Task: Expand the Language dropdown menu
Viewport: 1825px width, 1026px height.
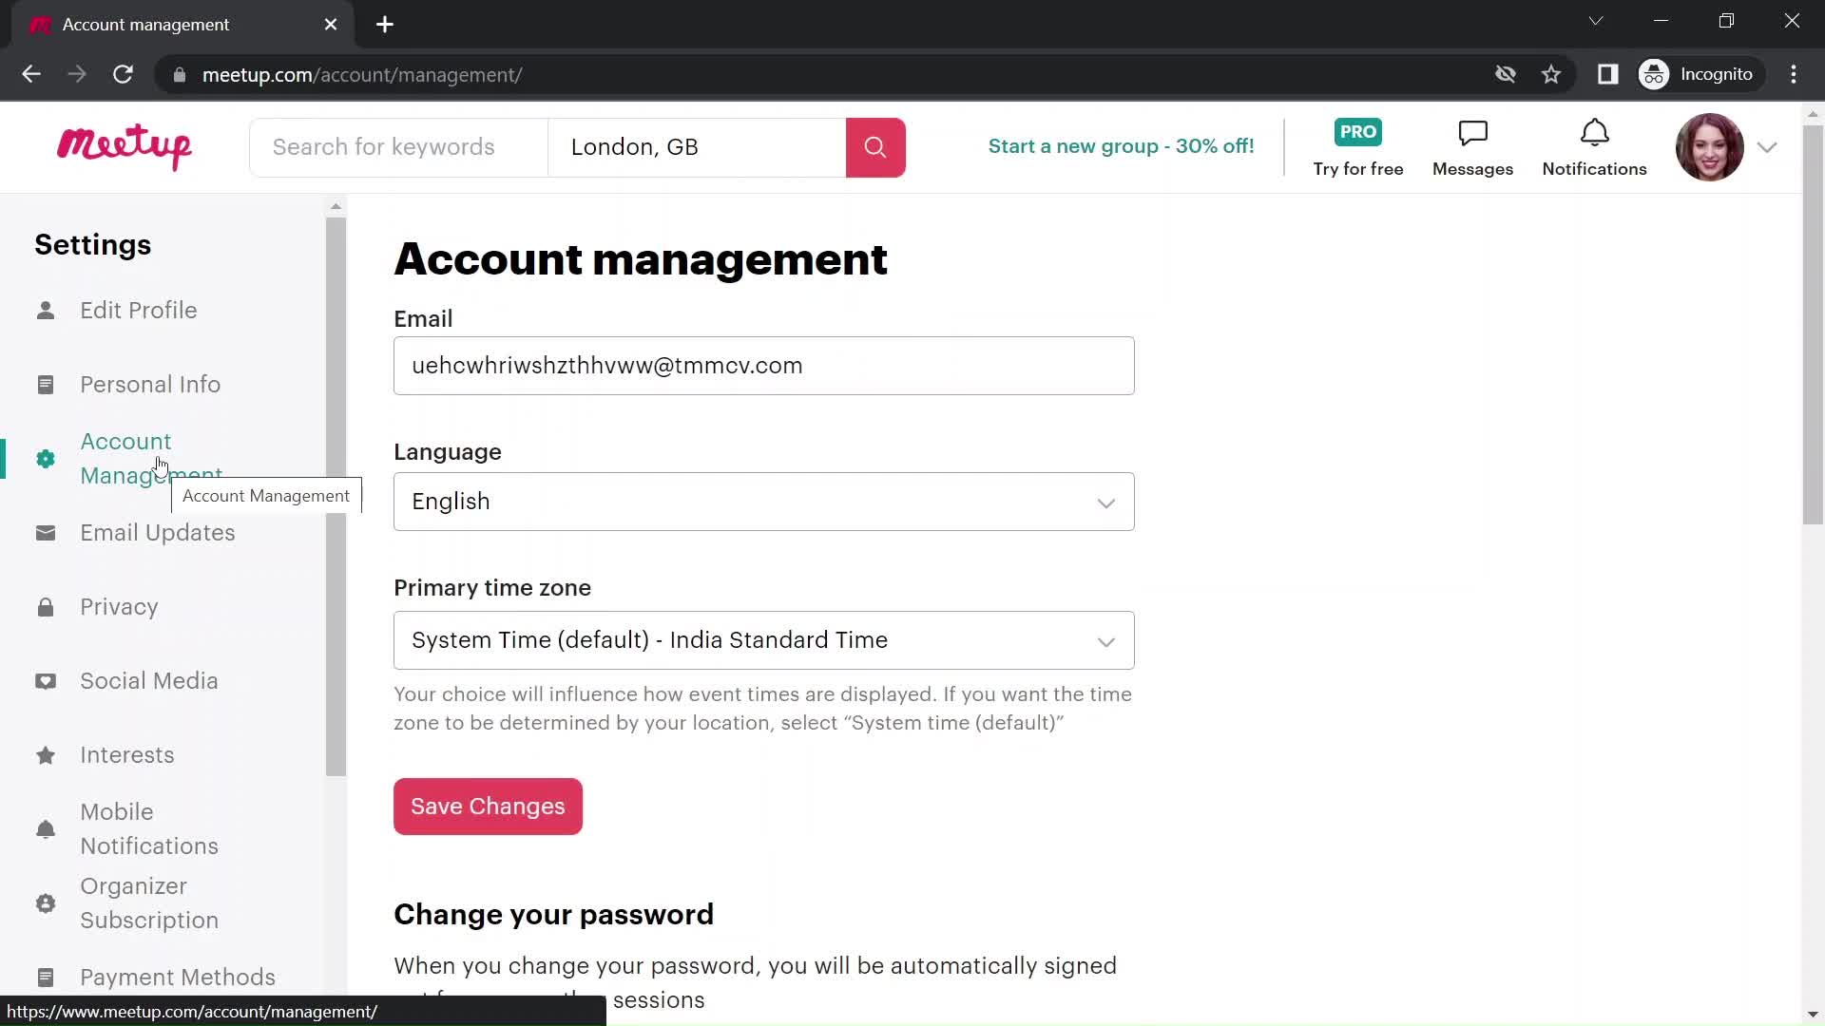Action: pos(762,501)
